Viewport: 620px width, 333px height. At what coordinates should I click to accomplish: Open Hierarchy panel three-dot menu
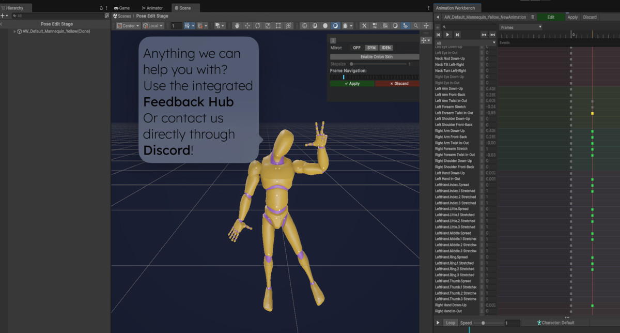click(x=107, y=8)
